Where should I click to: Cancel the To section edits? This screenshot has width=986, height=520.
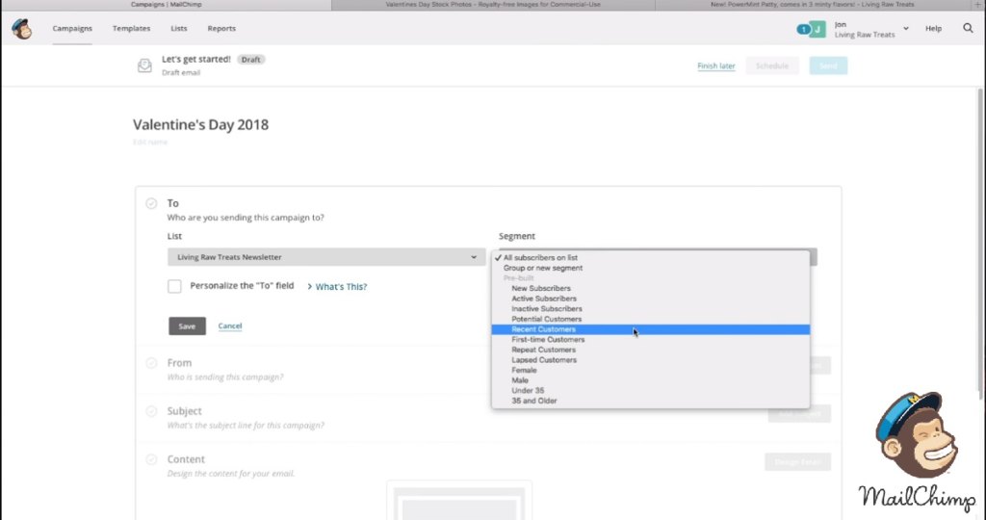[229, 325]
